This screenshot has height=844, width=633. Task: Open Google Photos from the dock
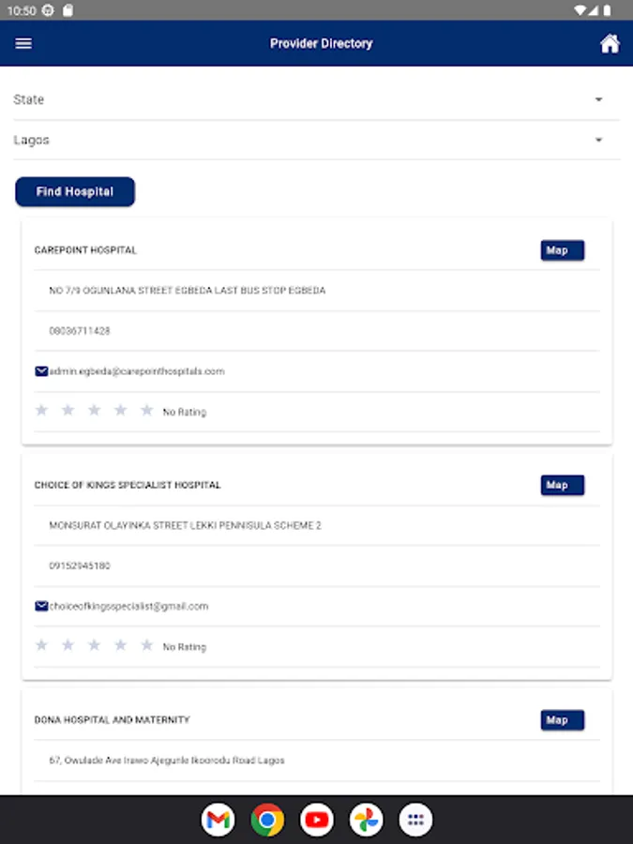point(367,821)
